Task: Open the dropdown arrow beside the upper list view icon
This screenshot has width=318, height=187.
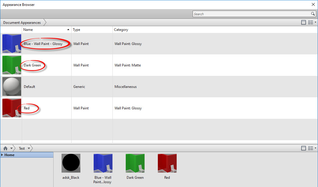Action: [315, 22]
